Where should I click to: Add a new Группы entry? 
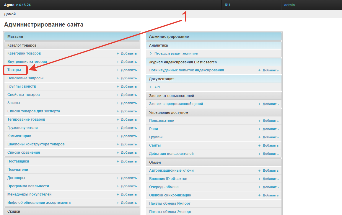pyautogui.click(x=270, y=137)
